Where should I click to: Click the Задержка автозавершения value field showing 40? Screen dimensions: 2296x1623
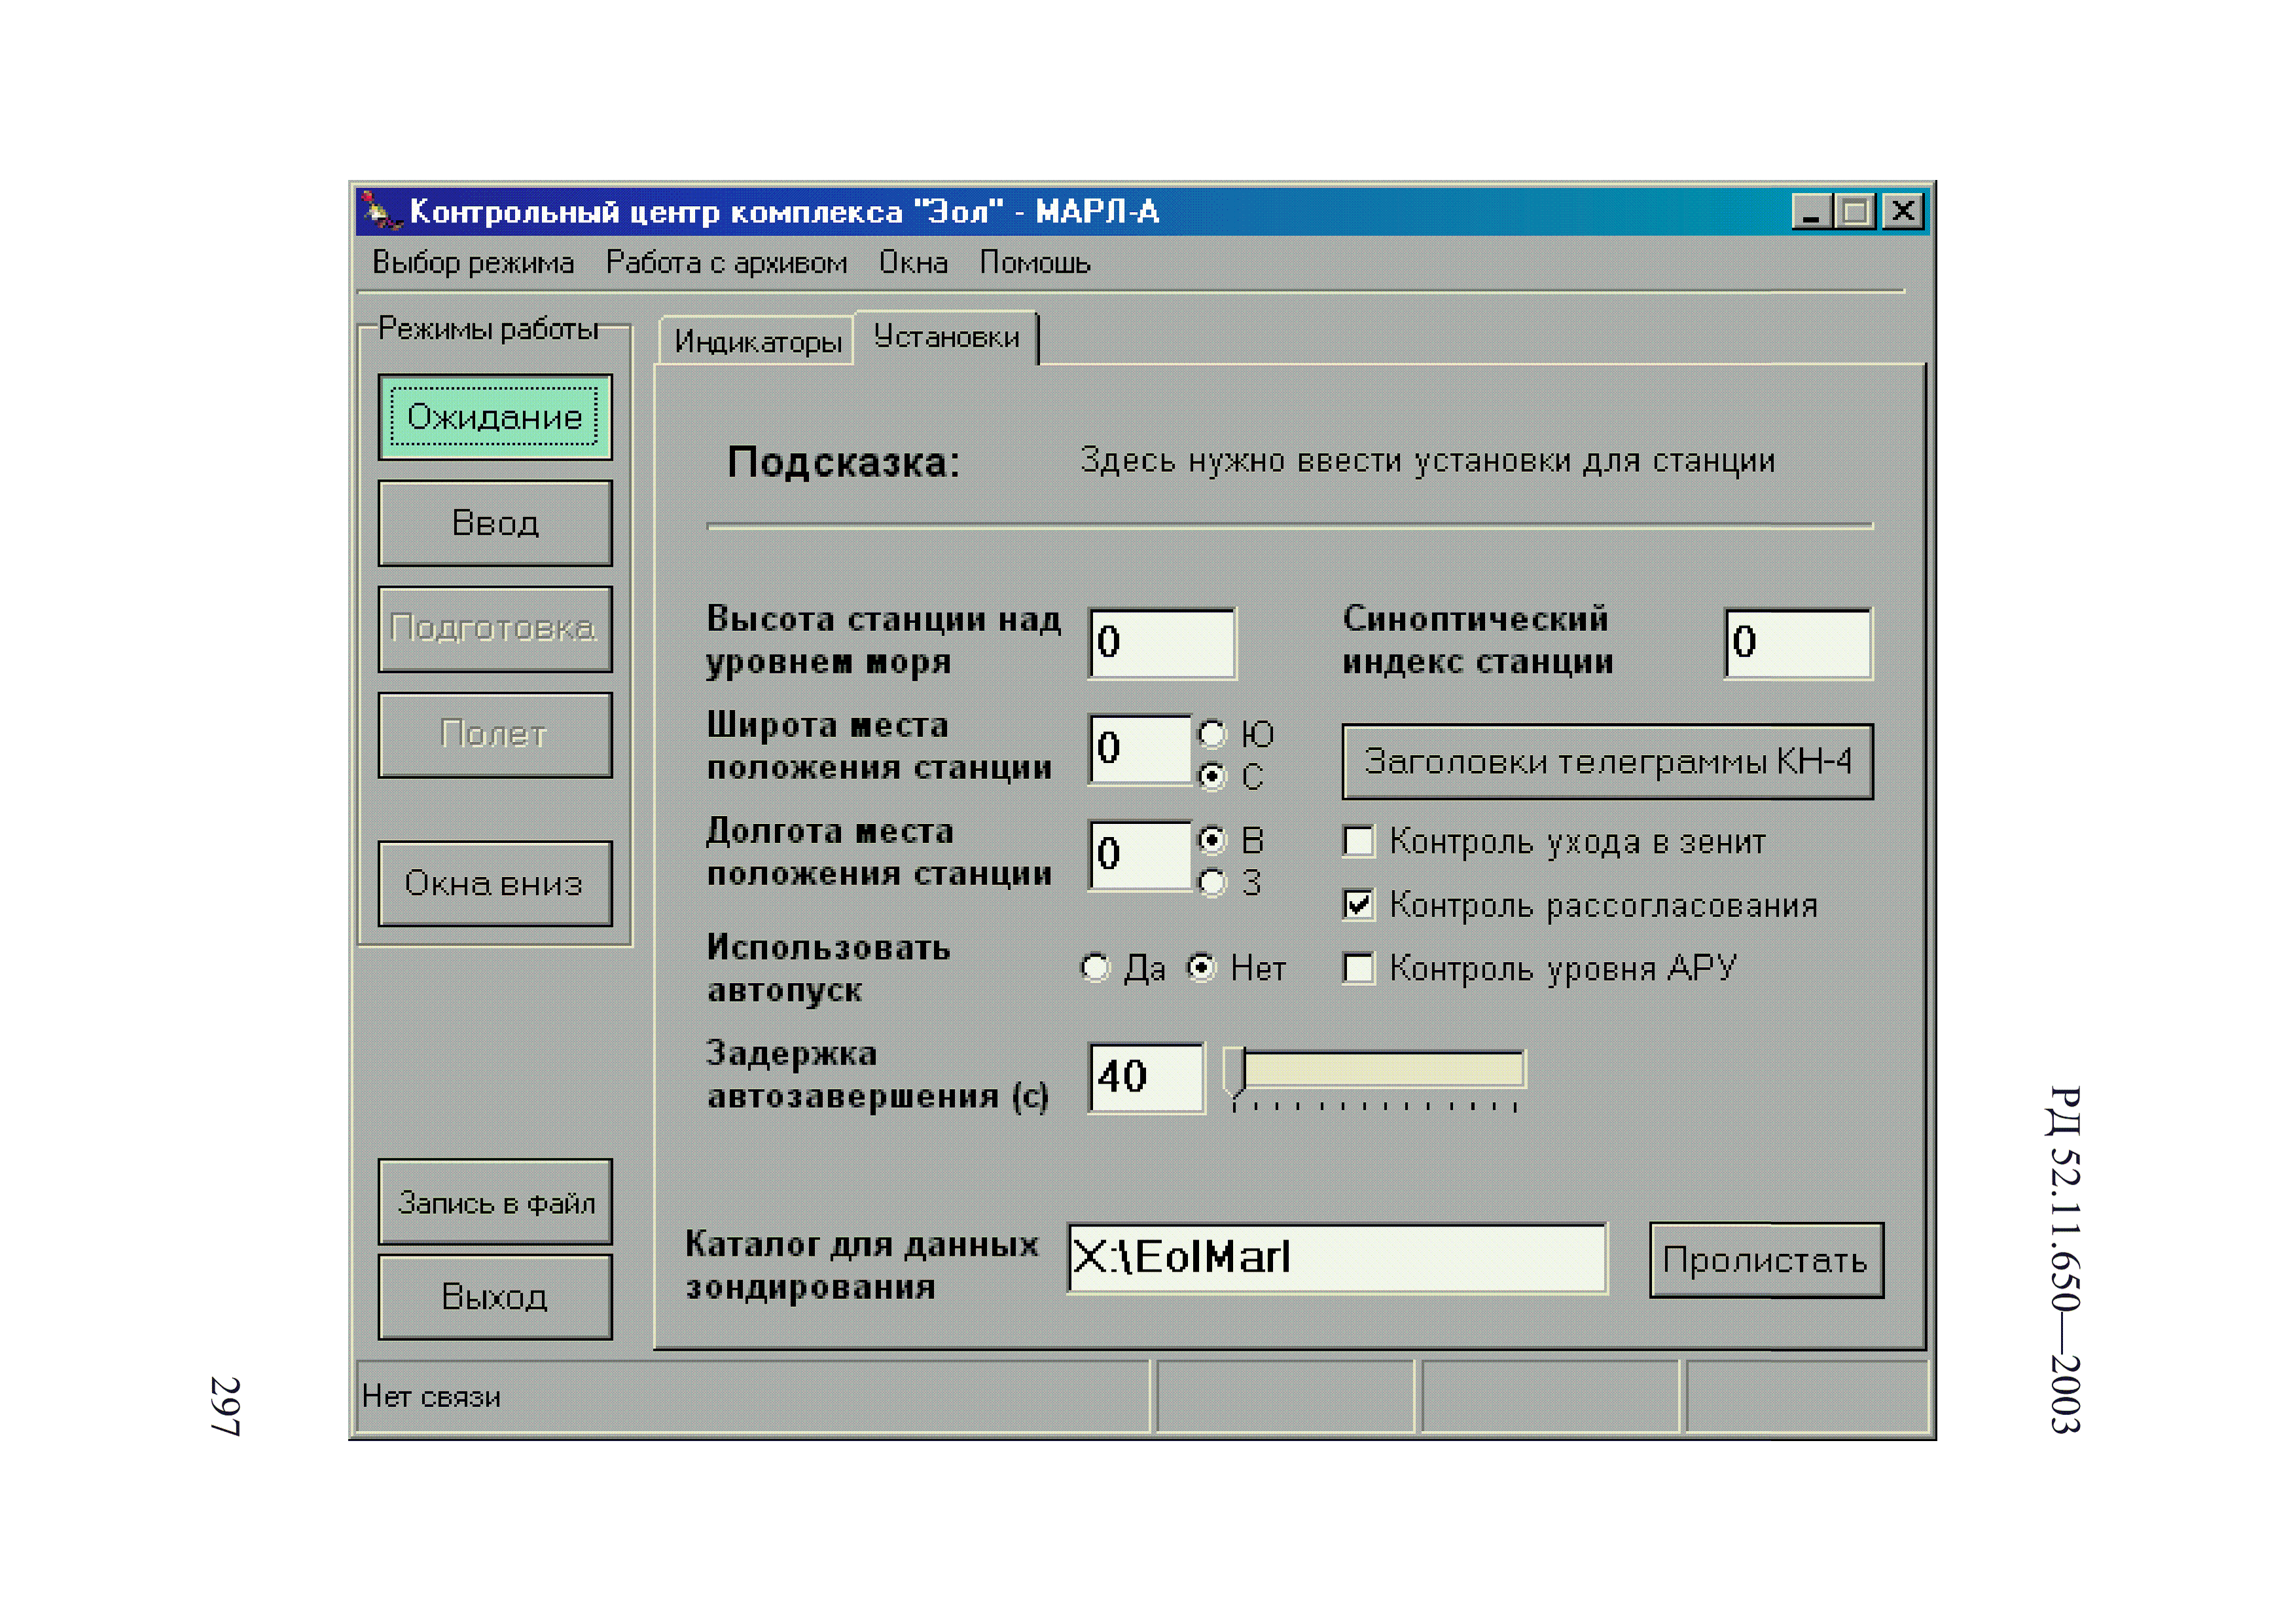[x=1147, y=1078]
